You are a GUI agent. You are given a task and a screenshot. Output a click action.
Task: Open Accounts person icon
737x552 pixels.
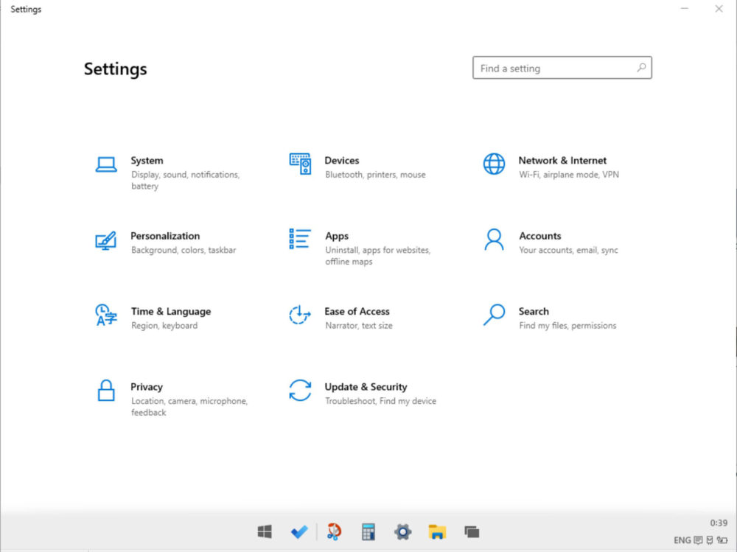[x=494, y=240]
